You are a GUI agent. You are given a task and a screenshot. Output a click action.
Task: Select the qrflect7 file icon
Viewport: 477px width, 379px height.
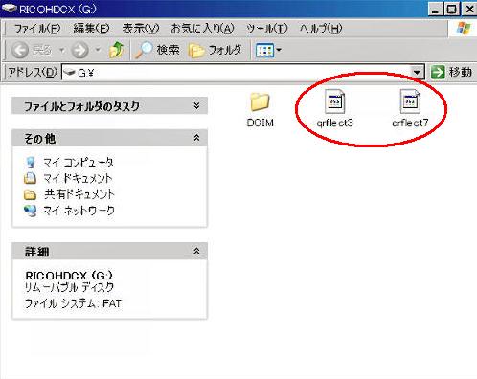[410, 101]
